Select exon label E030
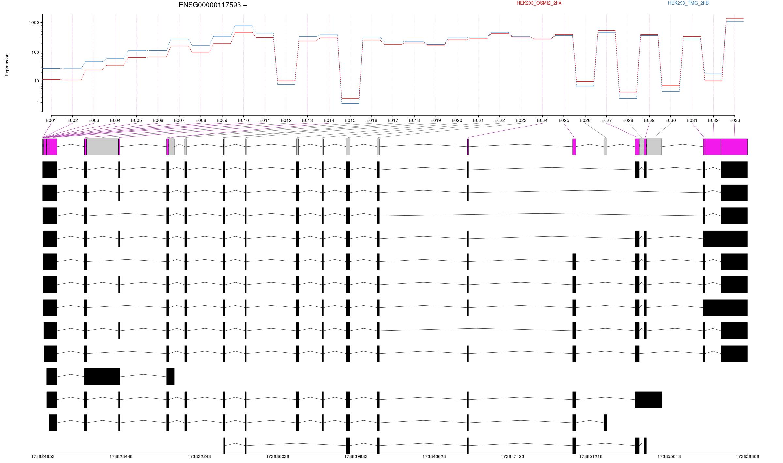 (x=670, y=120)
